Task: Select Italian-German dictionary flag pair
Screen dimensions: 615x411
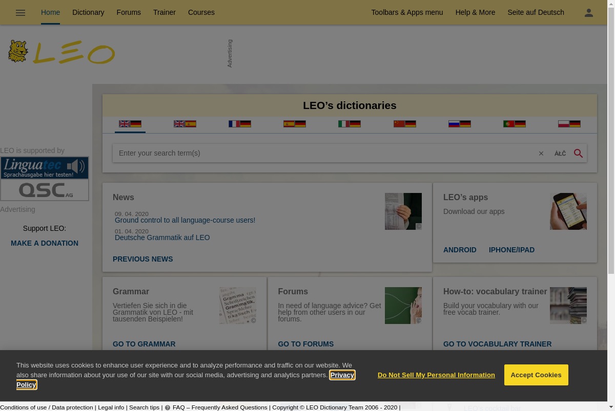Action: tap(350, 124)
